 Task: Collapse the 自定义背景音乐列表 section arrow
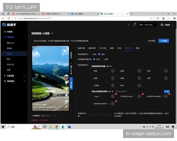(112, 92)
